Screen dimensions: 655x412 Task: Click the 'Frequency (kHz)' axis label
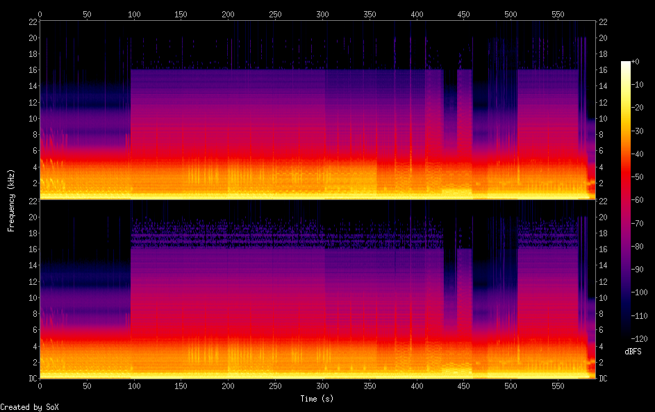[11, 200]
